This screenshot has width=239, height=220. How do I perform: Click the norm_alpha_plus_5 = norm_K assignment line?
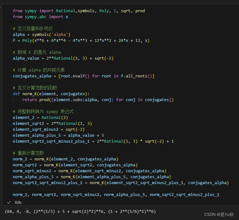[x=92, y=177]
